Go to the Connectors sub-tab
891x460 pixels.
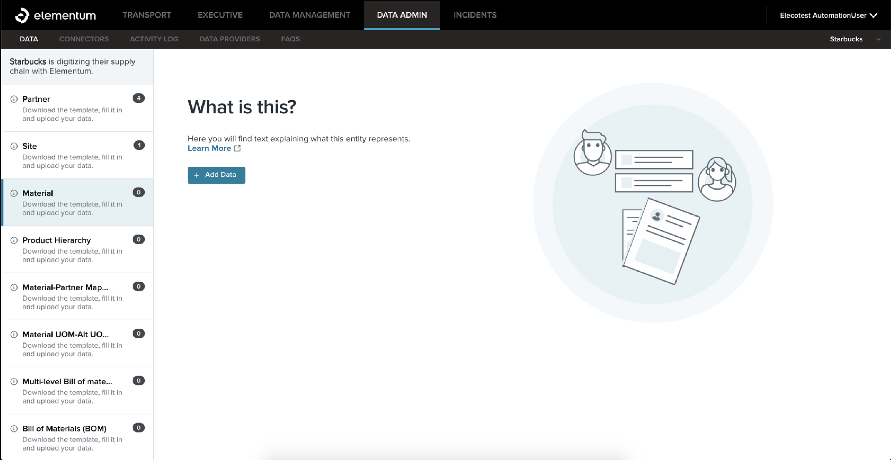pos(84,39)
